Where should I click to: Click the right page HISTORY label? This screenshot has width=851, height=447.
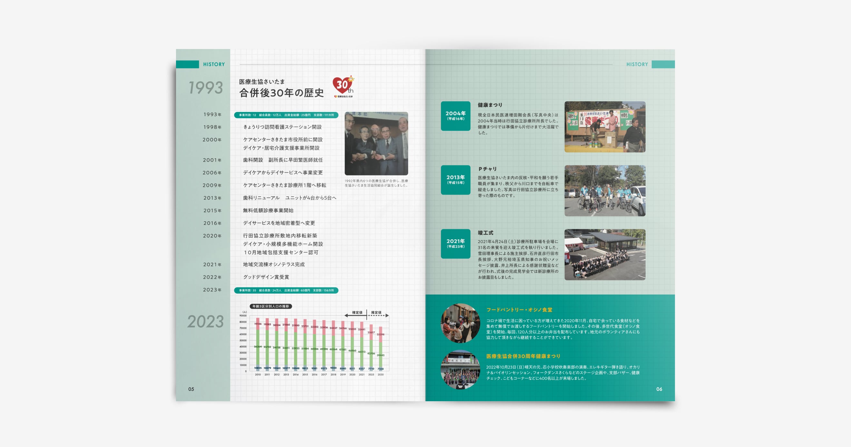(x=637, y=65)
